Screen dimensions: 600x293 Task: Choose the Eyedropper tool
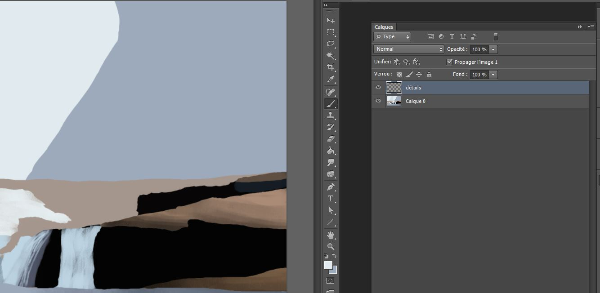(330, 80)
